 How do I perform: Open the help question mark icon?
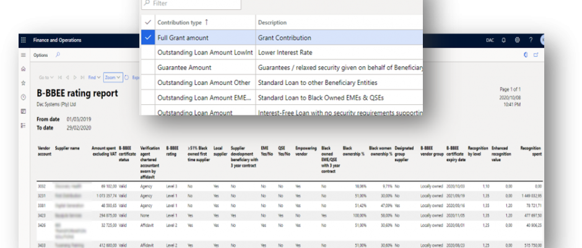531,40
